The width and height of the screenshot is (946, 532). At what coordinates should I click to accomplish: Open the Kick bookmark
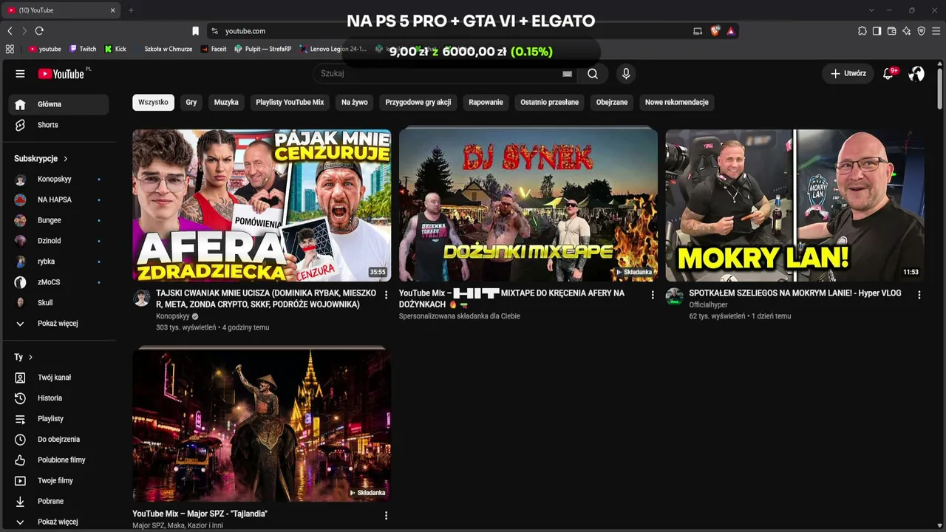pos(115,49)
